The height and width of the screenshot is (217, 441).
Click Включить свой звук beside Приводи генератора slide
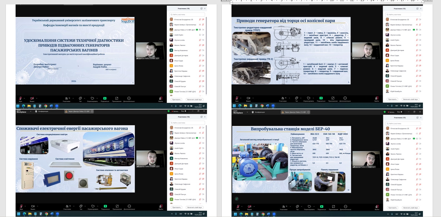[411, 99]
